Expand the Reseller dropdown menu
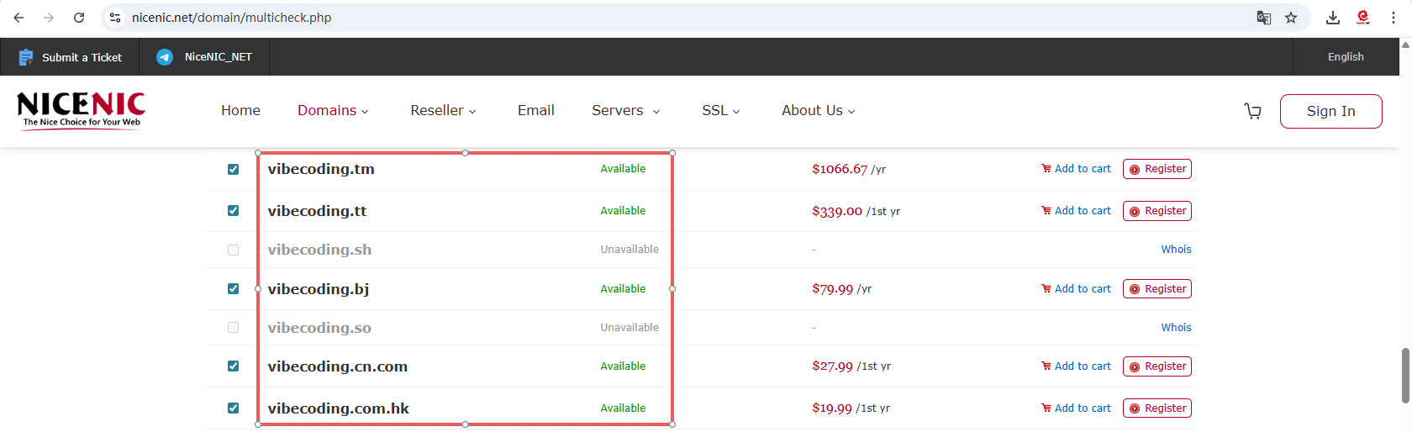Image resolution: width=1412 pixels, height=432 pixels. pos(443,111)
